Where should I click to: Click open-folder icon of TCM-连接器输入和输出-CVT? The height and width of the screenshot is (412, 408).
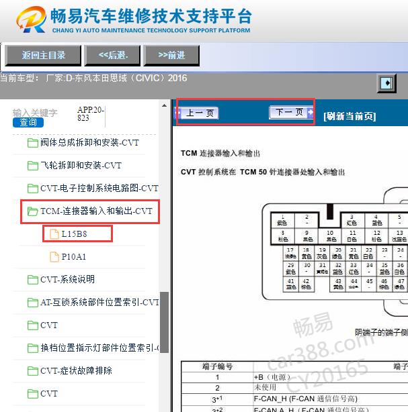(33, 211)
